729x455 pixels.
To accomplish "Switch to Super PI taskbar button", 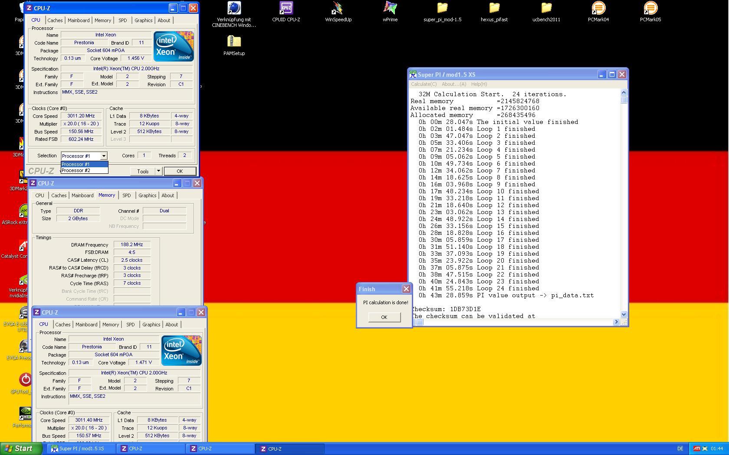I will pyautogui.click(x=81, y=448).
